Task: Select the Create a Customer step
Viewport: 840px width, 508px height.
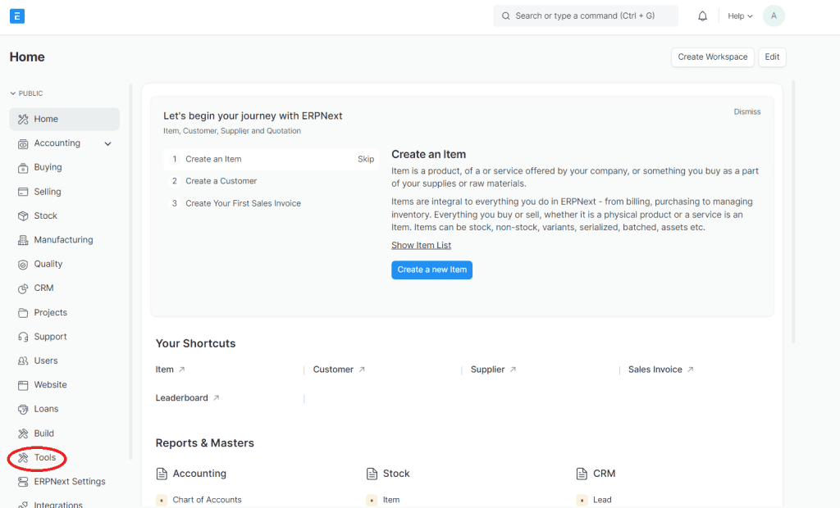Action: 221,181
